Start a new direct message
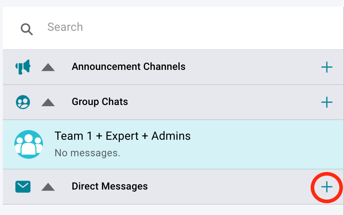Image resolution: width=344 pixels, height=215 pixels. [326, 187]
